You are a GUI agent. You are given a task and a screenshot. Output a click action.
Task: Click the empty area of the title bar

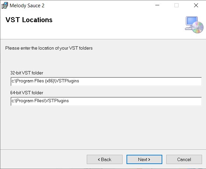click(99, 5)
